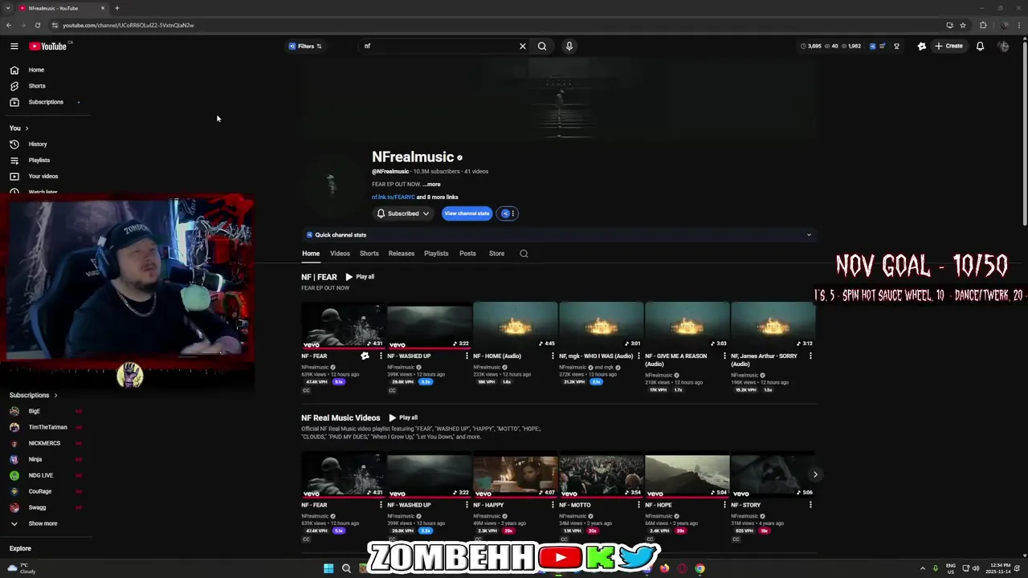Open options menu for NF - WASHED UP in FEAR row
The height and width of the screenshot is (578, 1028).
(467, 356)
